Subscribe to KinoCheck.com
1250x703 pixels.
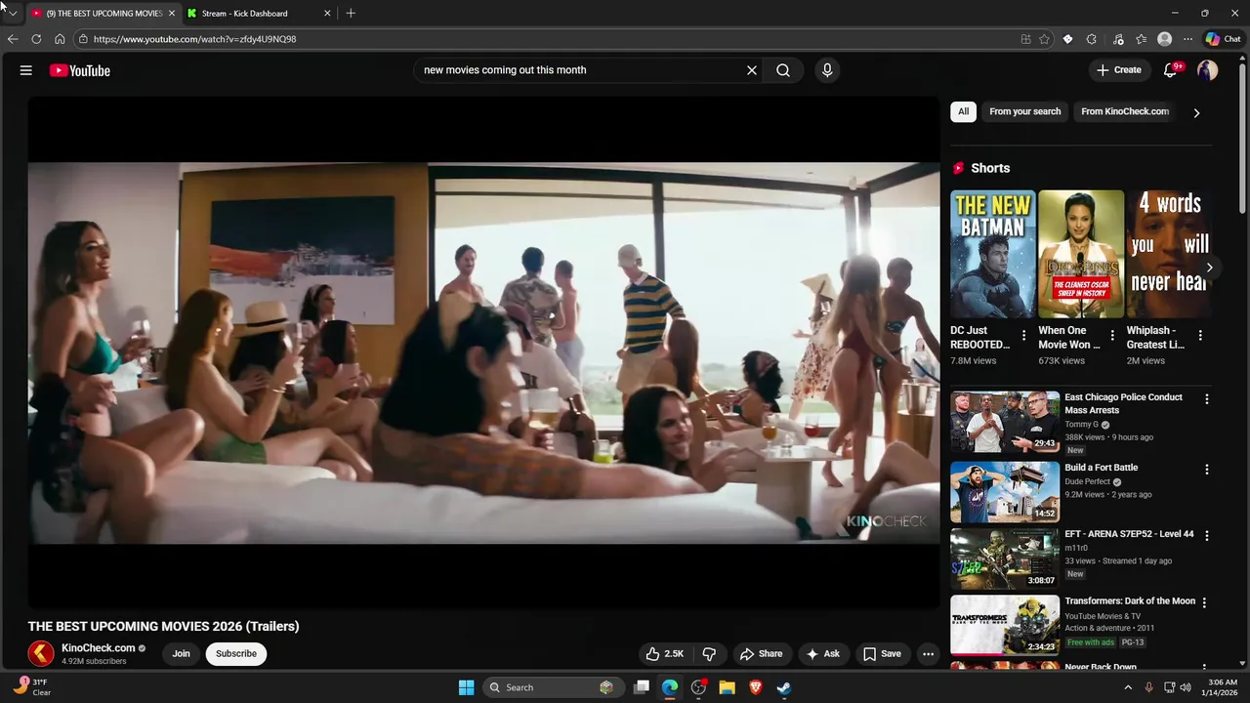point(236,653)
